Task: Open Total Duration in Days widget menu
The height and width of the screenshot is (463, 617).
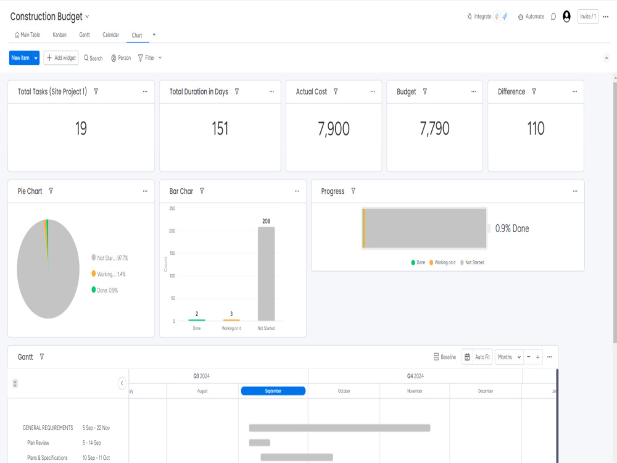Action: pyautogui.click(x=271, y=91)
